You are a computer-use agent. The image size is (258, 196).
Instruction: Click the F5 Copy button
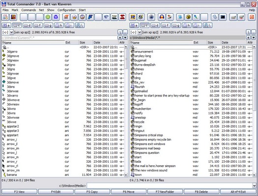pos(92,192)
